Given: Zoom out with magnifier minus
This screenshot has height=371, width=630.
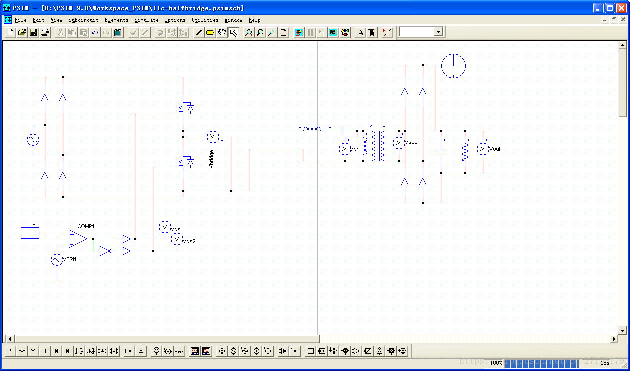Looking at the screenshot, I should click(x=260, y=32).
